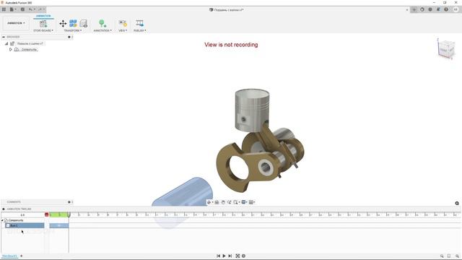Click the red scratch zone marker in timeline
Viewport: 462px width, 260px height.
[46, 214]
